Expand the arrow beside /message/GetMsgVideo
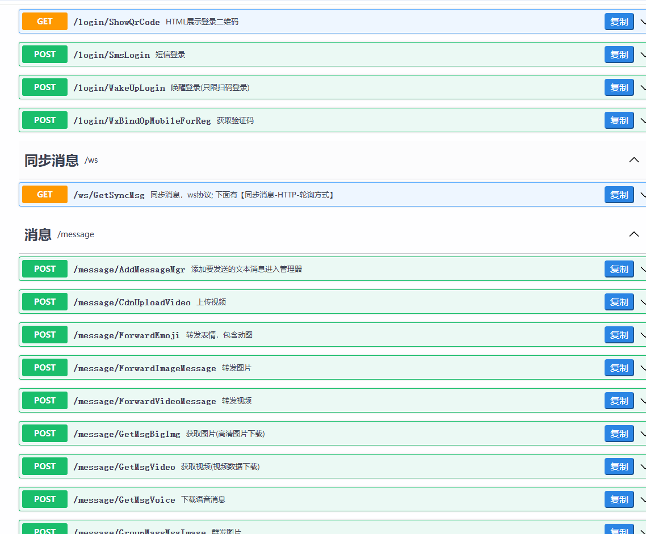Screen dimensions: 646x534 [x=643, y=466]
